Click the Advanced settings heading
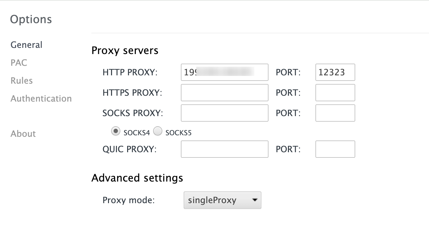 point(137,178)
